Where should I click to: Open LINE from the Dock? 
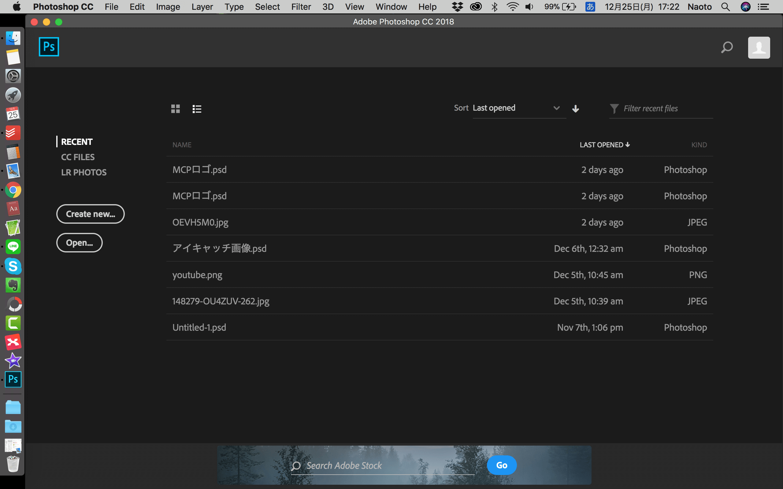click(13, 247)
